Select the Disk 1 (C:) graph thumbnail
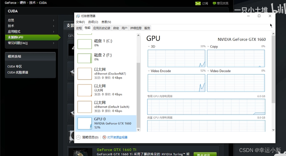This screenshot has height=156, width=286. point(85,44)
